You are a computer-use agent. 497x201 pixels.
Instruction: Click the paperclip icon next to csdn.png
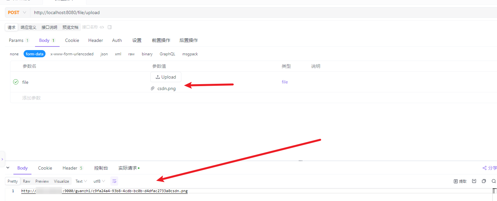pyautogui.click(x=153, y=88)
